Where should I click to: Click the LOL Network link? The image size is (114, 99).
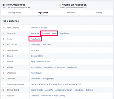point(70,84)
